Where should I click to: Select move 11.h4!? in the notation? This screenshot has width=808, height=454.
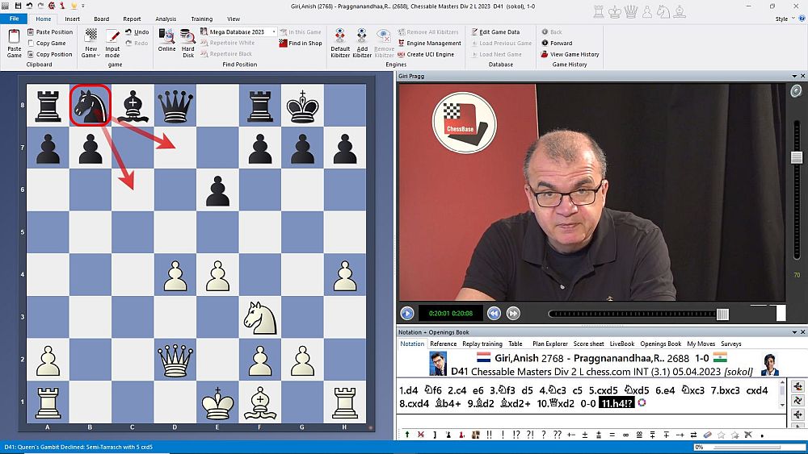coord(616,403)
